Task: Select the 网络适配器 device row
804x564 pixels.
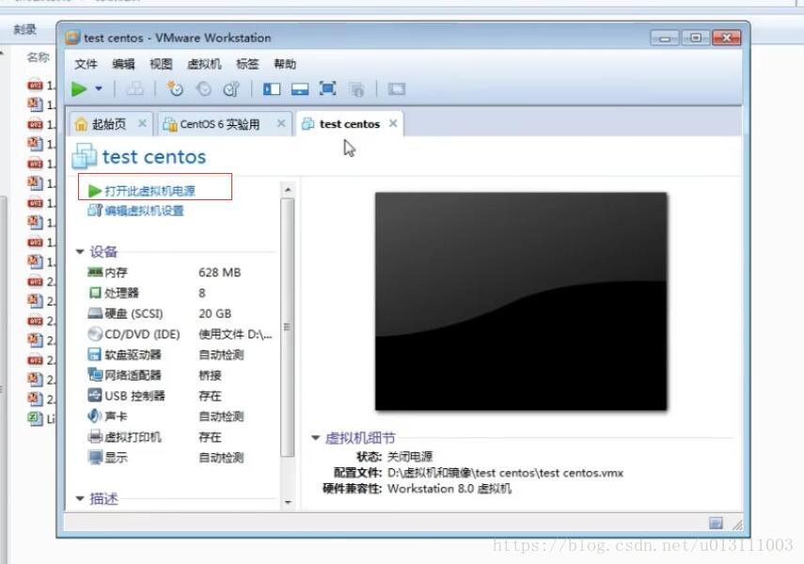Action: (180, 375)
